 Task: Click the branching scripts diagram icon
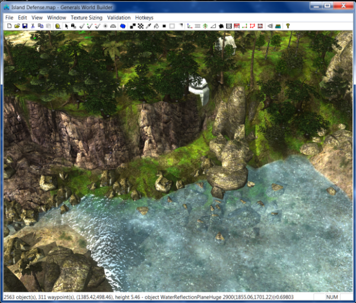point(270,26)
